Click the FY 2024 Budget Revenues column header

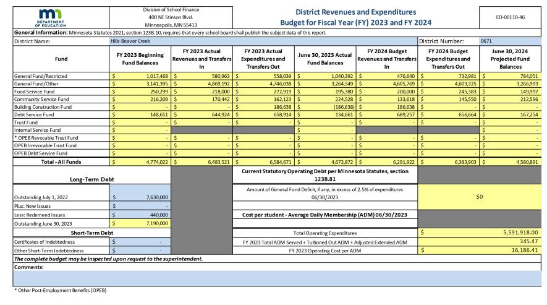[387, 59]
